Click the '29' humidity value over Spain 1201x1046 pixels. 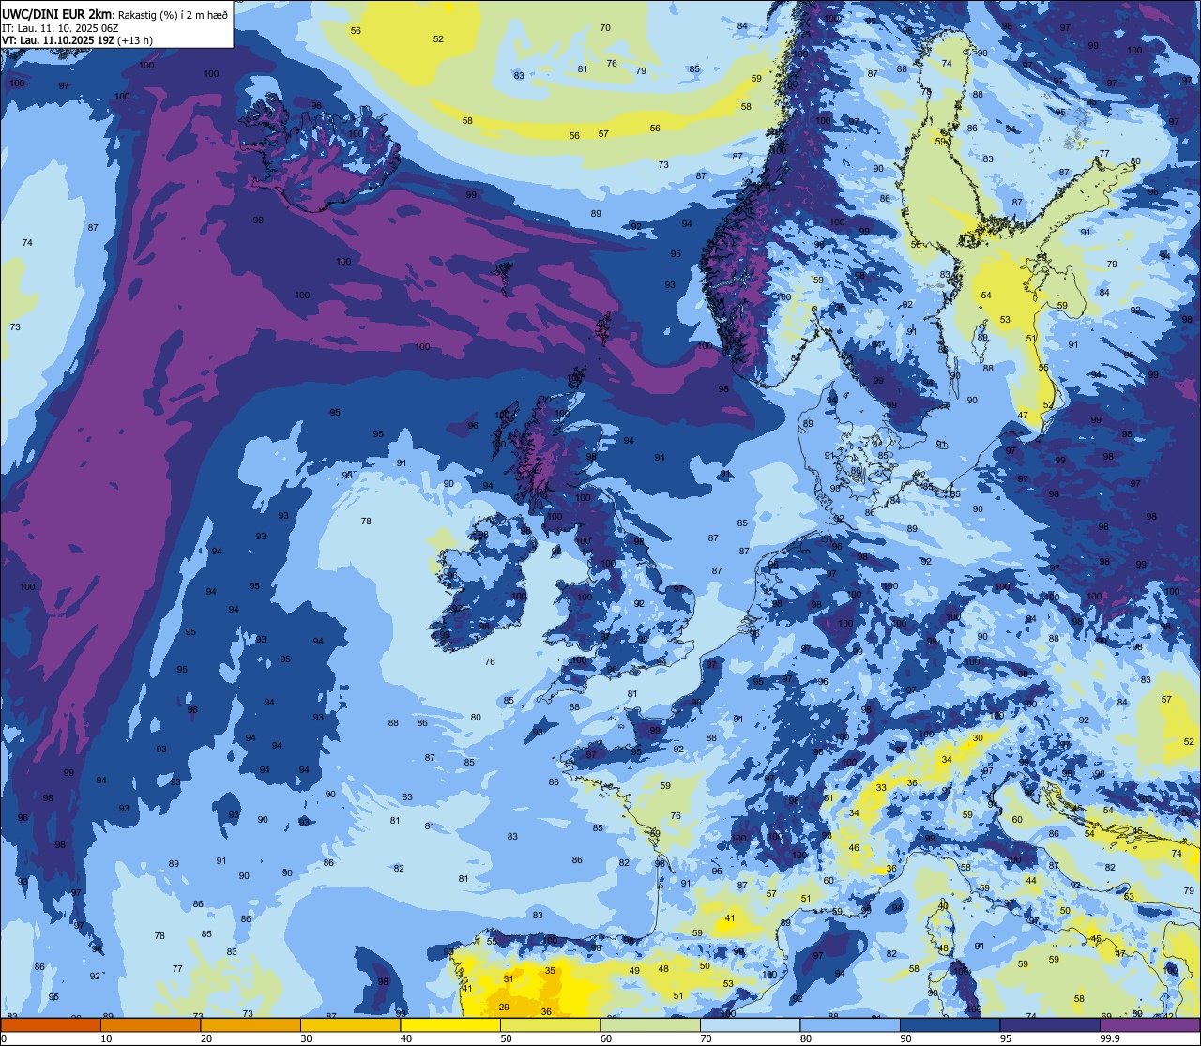(504, 1007)
